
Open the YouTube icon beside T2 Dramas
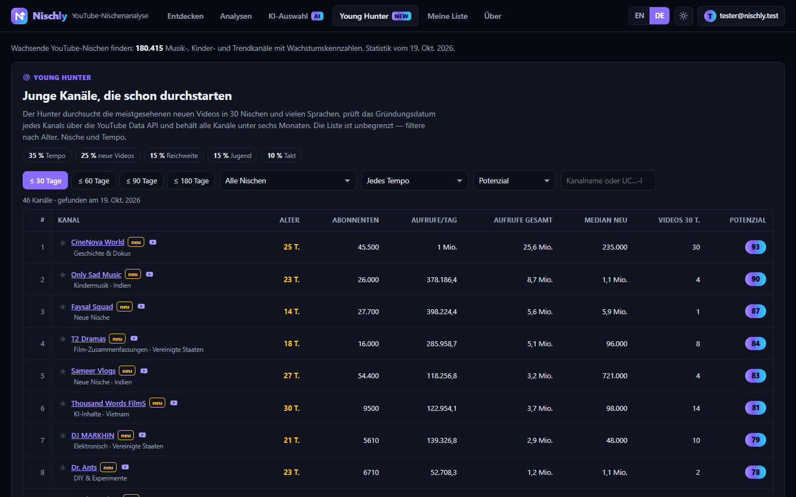134,339
